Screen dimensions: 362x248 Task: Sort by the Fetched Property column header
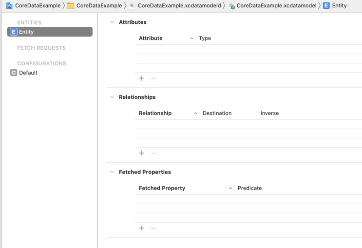[x=162, y=188]
